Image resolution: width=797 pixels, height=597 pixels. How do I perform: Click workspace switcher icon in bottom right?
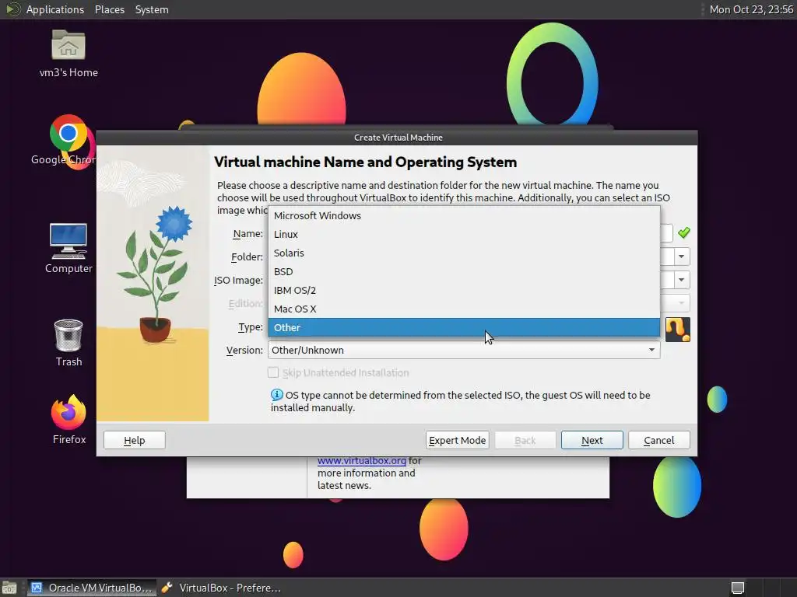click(x=738, y=588)
